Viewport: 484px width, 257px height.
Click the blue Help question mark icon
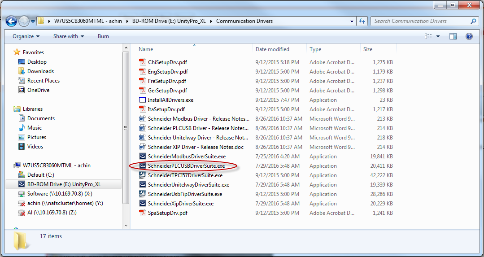click(469, 36)
